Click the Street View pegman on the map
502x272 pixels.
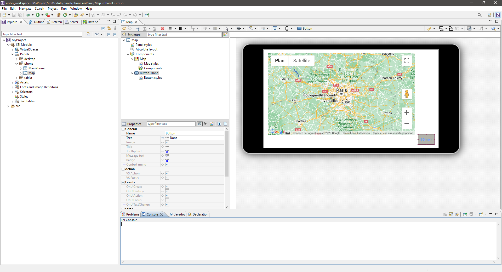[x=407, y=94]
